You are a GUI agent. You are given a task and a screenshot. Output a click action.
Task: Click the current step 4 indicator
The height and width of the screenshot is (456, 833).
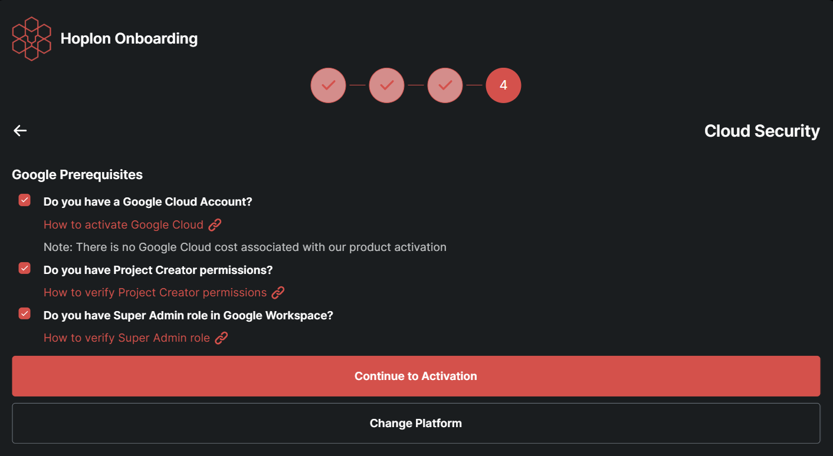pyautogui.click(x=503, y=85)
